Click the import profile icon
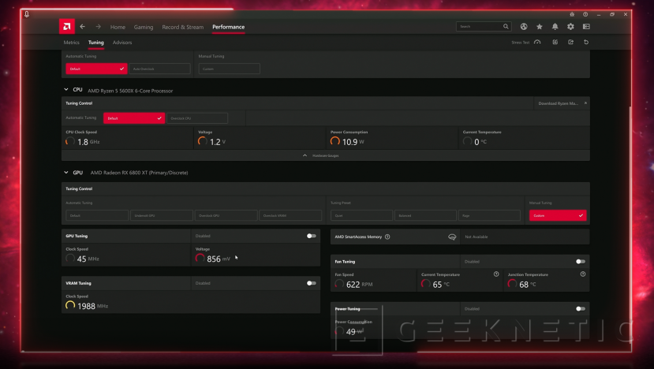Screen dimensions: 654x369 point(555,42)
